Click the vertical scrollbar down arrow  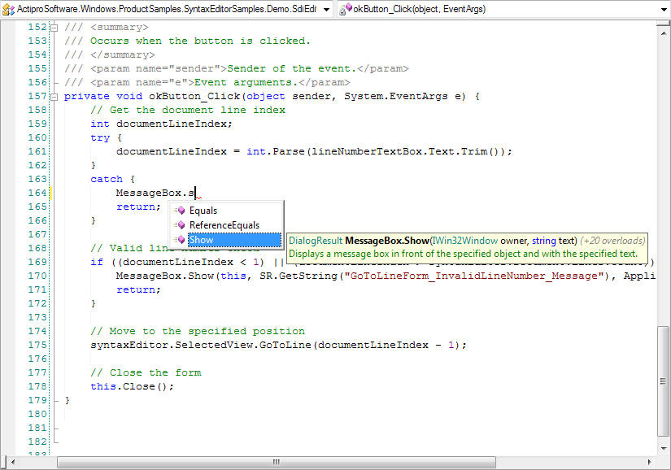click(664, 449)
